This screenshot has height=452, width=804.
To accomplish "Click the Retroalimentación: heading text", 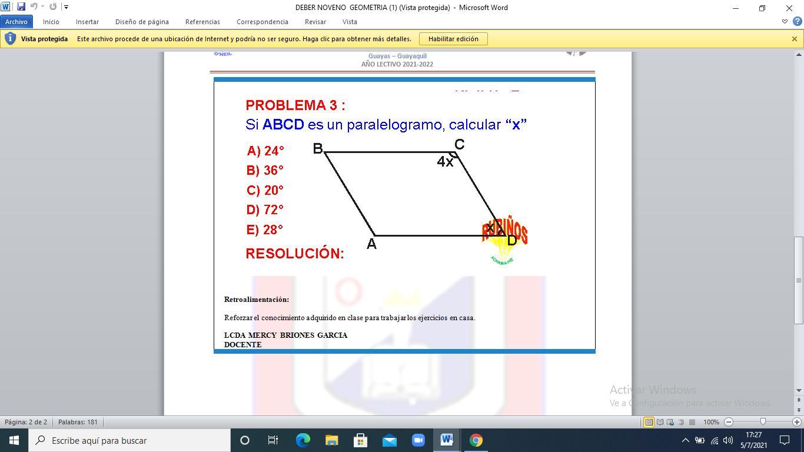I will (x=257, y=300).
